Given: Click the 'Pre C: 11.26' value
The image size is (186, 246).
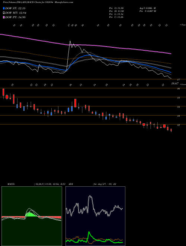Looking at the screenshot, I should [116, 17].
